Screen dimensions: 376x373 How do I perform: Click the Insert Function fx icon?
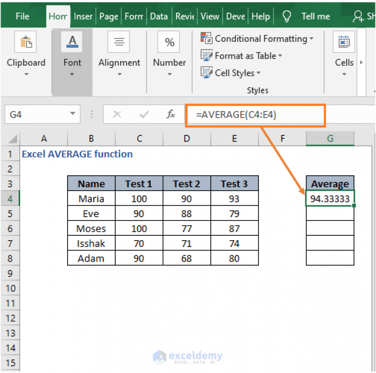coord(171,114)
